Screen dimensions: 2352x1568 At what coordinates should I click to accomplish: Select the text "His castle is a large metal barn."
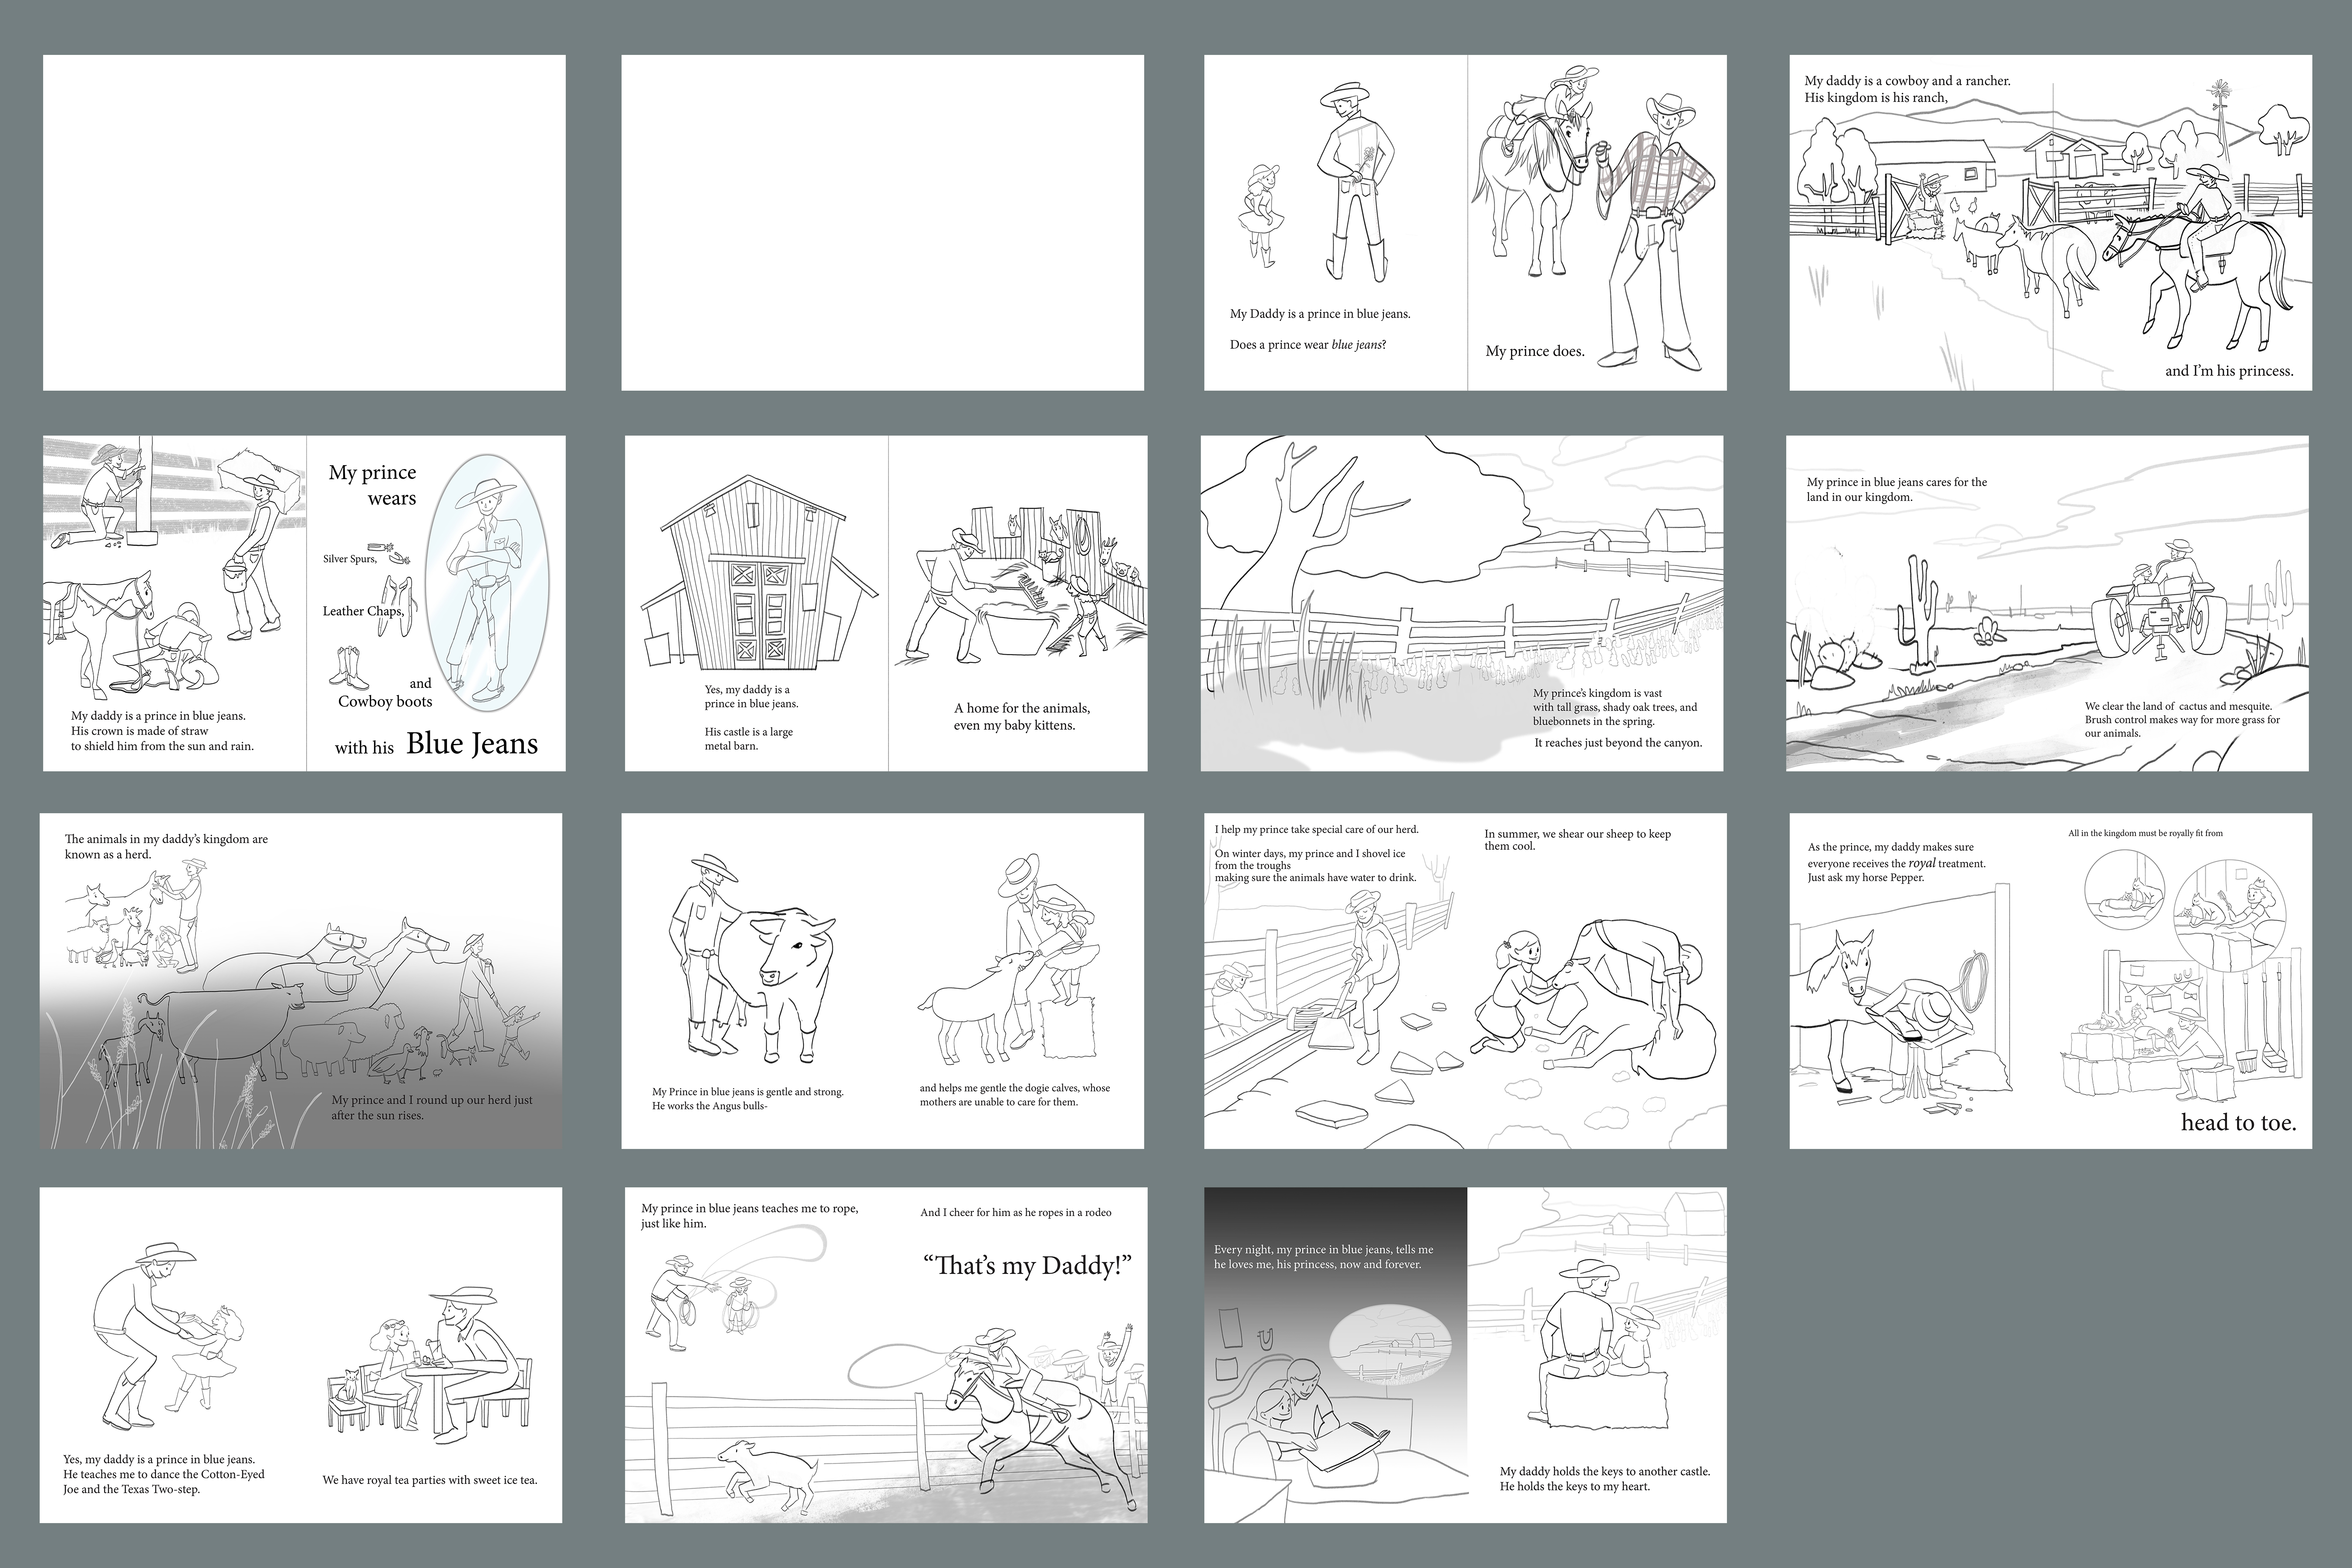point(749,739)
